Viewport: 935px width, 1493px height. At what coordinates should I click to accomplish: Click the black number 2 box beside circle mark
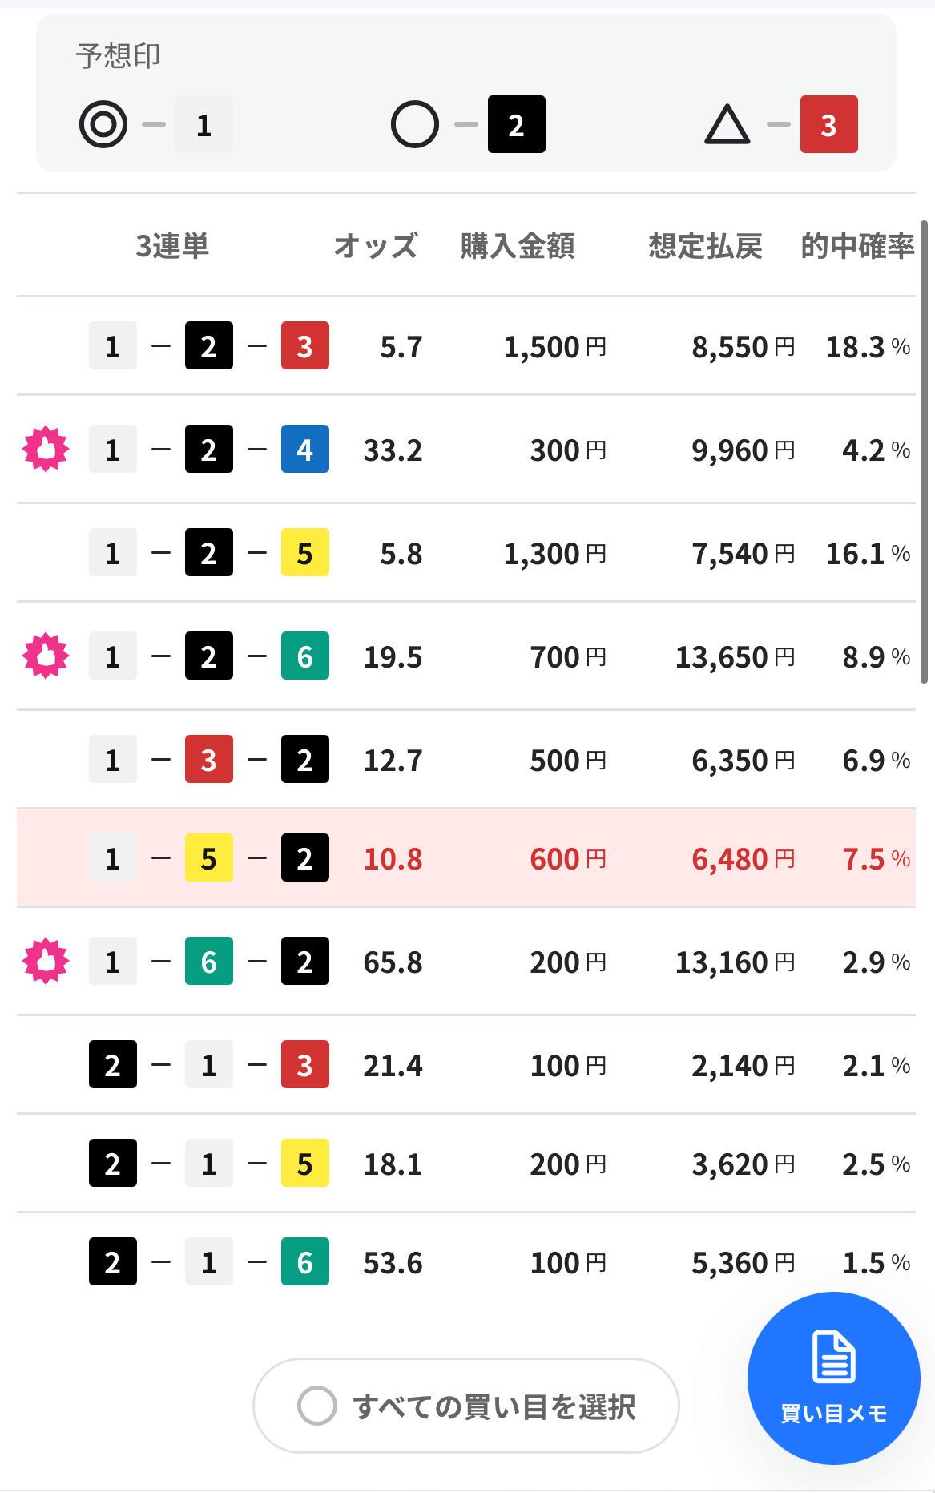pyautogui.click(x=517, y=124)
